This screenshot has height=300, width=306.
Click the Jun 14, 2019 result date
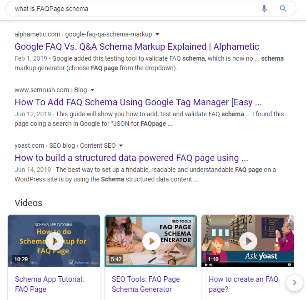click(33, 170)
